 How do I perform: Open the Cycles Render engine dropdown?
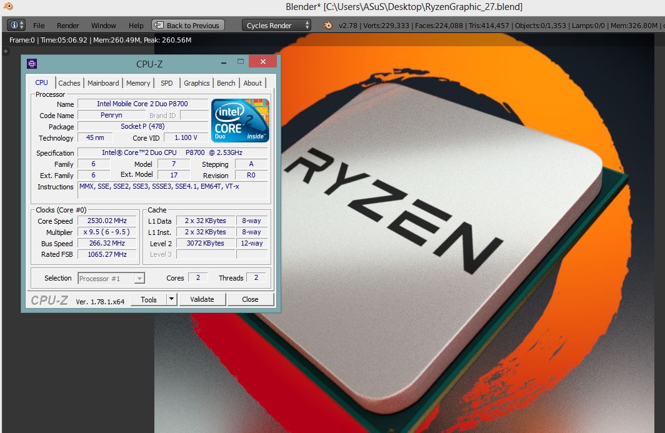point(276,26)
